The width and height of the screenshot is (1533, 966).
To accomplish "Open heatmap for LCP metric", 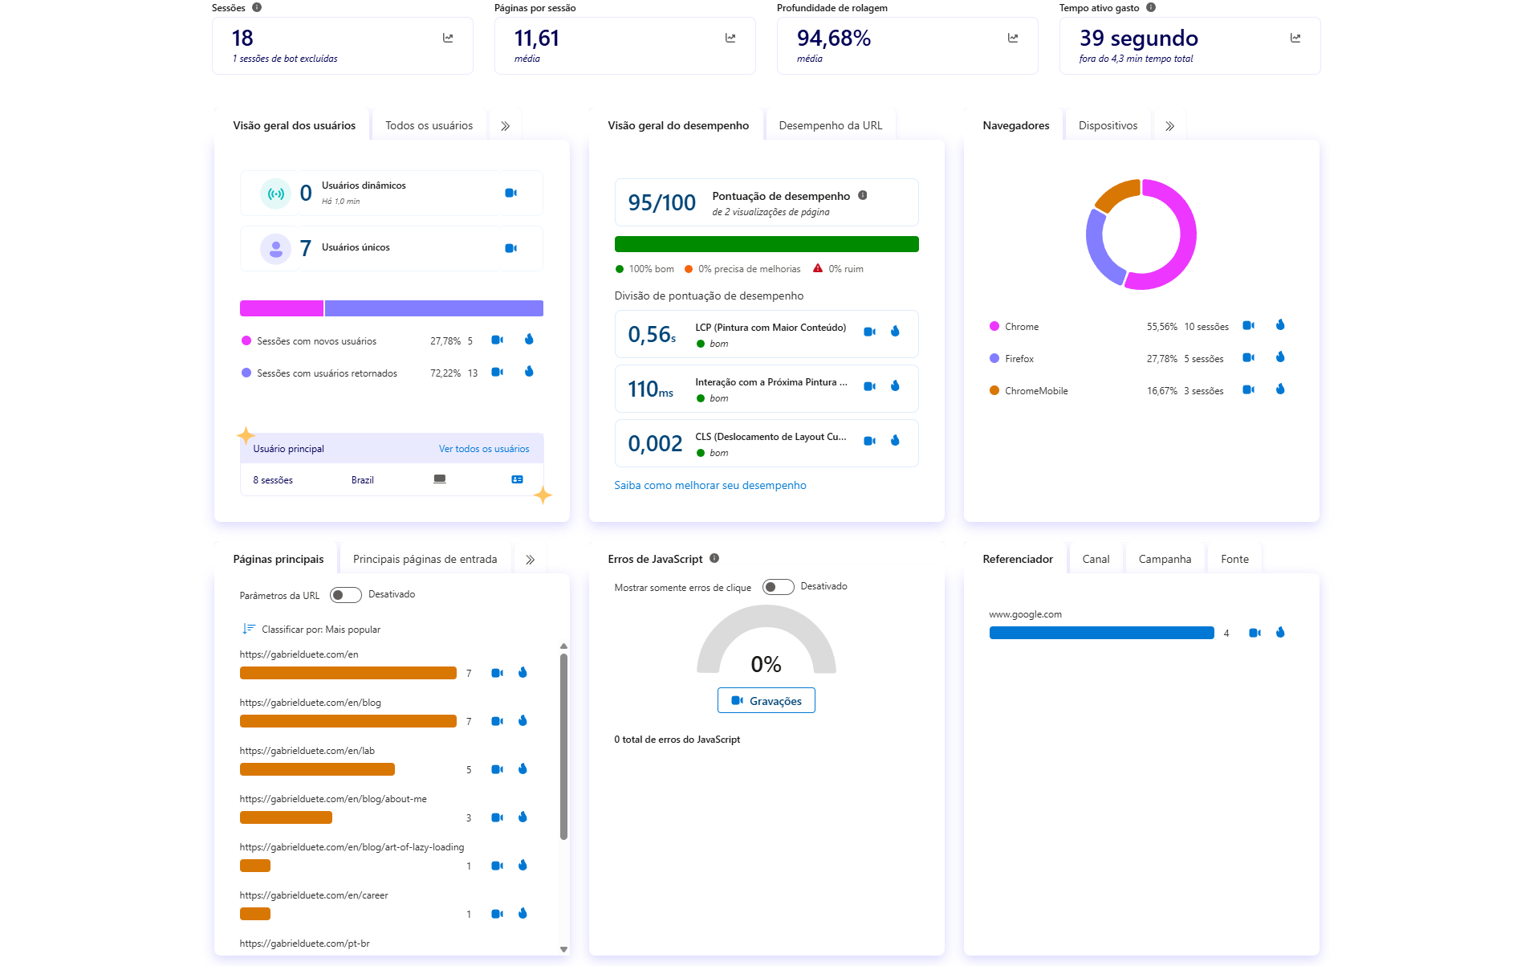I will tap(895, 329).
